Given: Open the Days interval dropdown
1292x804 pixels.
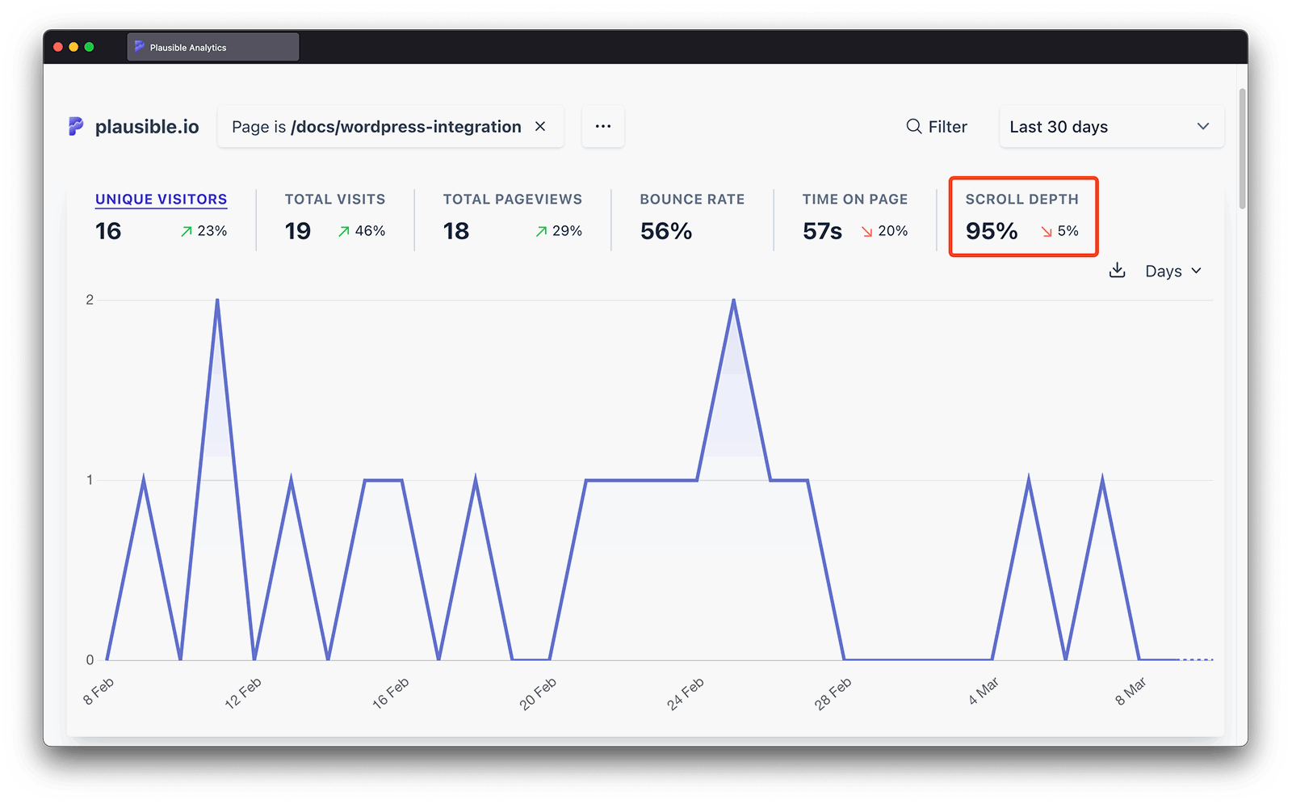Looking at the screenshot, I should 1172,272.
